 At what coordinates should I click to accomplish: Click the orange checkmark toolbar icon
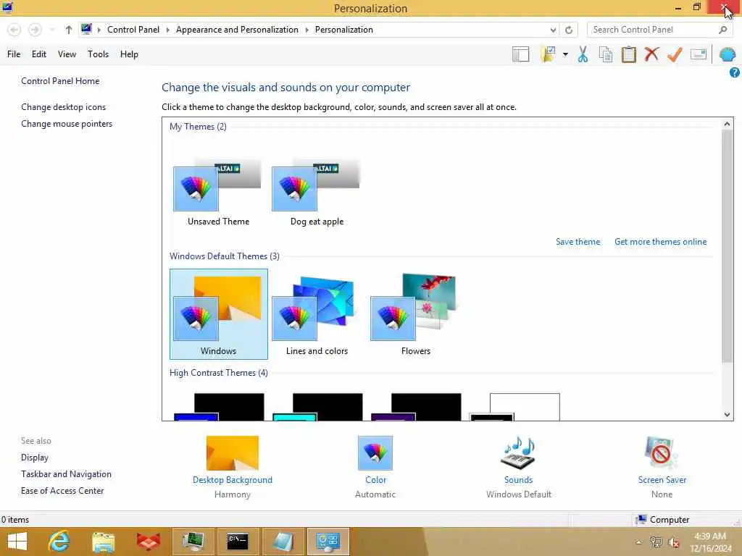tap(675, 54)
